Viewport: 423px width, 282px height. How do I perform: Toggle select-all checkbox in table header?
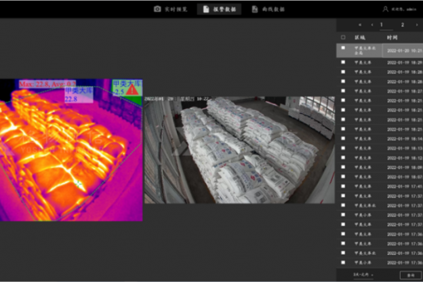point(343,37)
